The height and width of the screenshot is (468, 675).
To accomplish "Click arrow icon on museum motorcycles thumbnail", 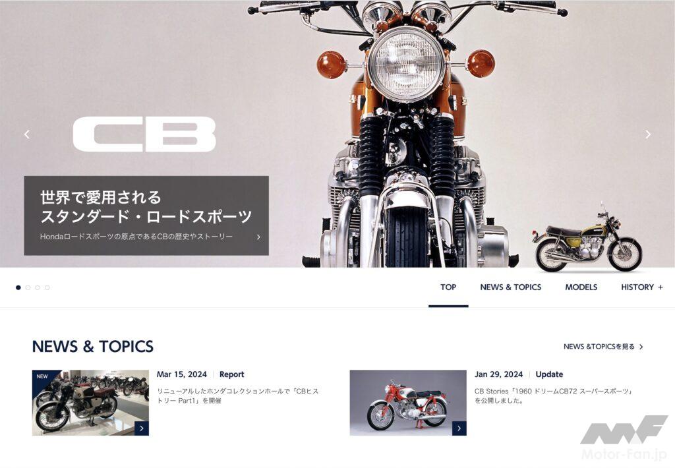I will coord(142,428).
